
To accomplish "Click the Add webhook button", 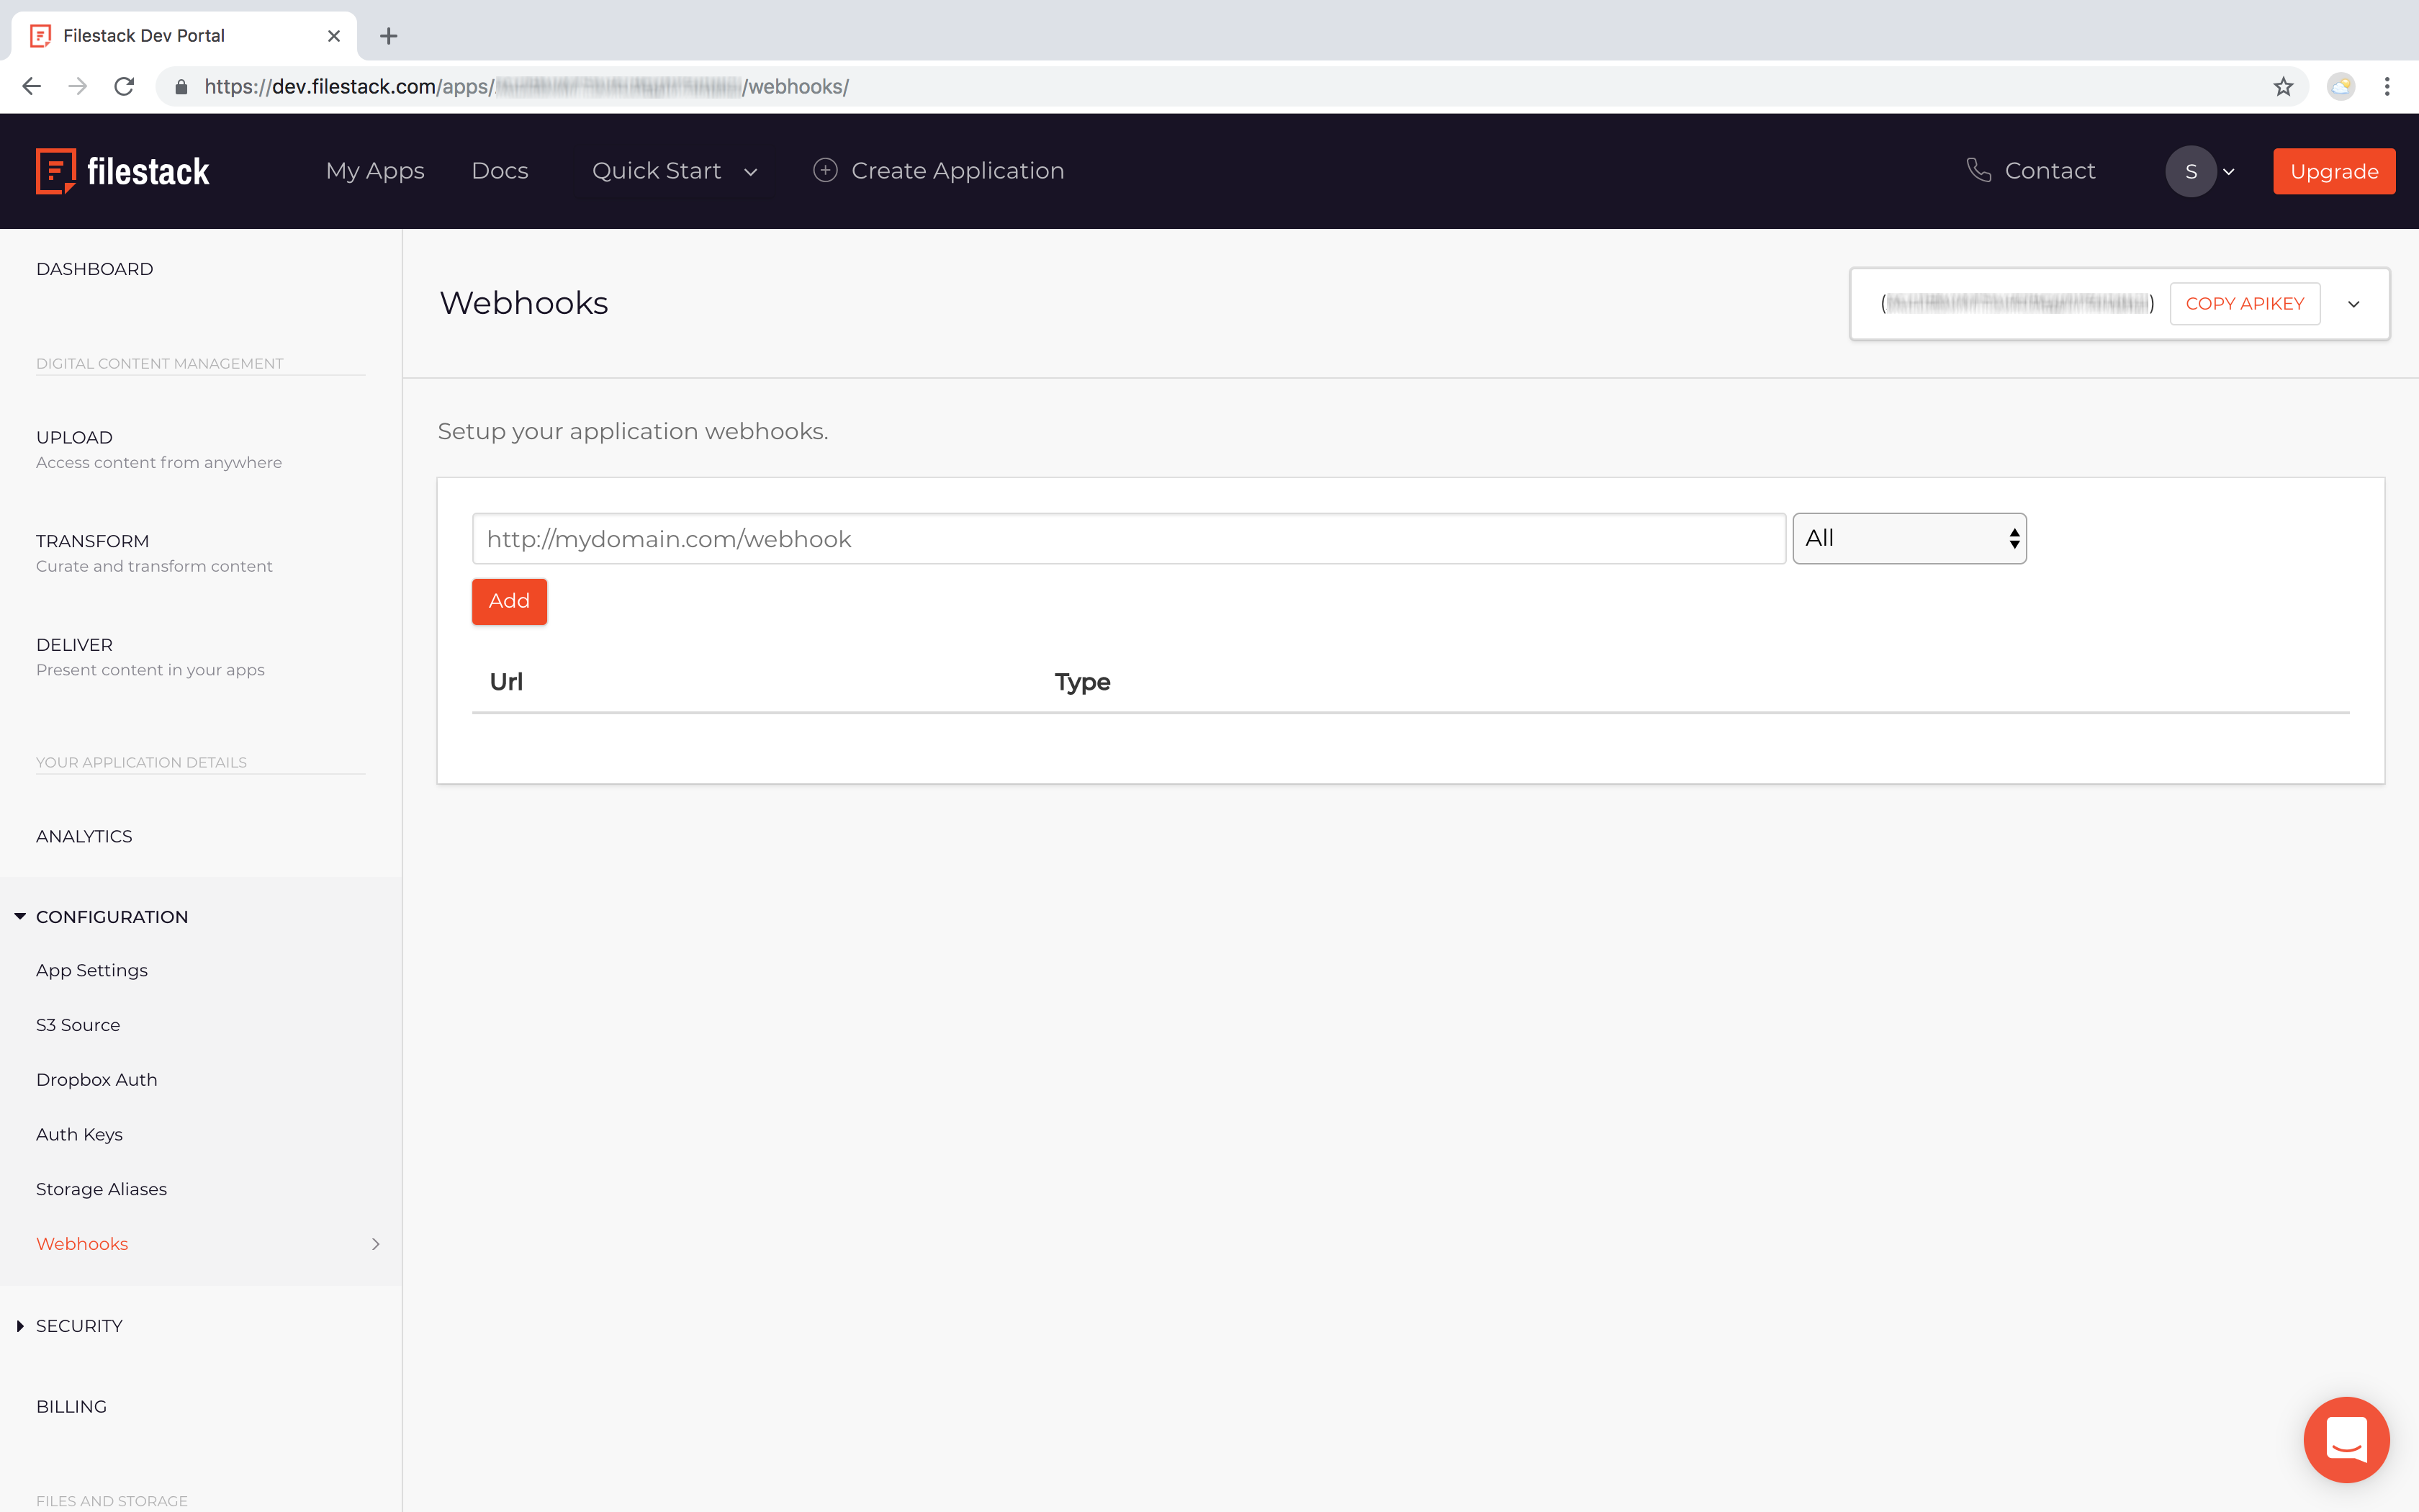I will click(x=510, y=601).
